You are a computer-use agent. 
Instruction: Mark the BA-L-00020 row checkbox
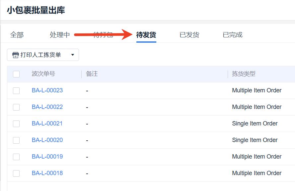[x=16, y=140]
